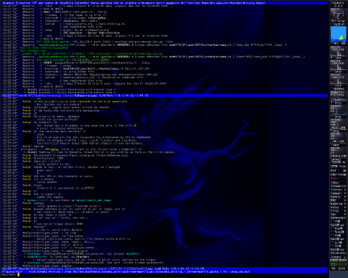Click the VMware LAN monitor label
Image resolution: width=348 pixels, height=278 pixels.
(338, 156)
